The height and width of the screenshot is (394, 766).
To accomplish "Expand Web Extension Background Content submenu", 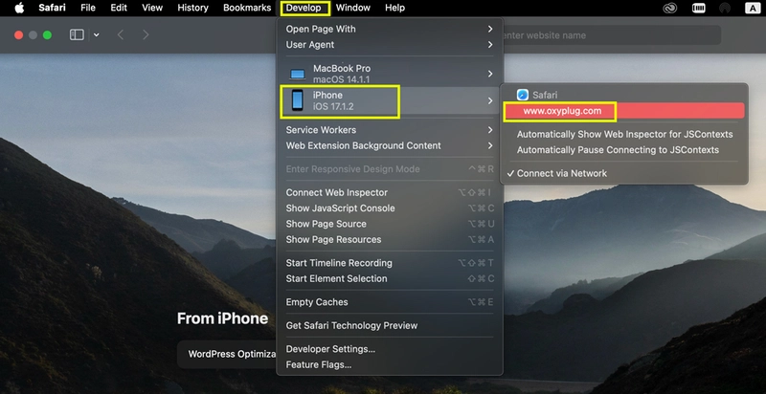I will (x=390, y=145).
